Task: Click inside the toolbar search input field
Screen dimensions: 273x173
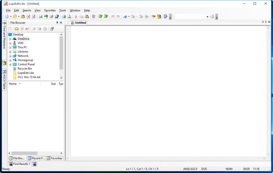Action: pyautogui.click(x=191, y=17)
